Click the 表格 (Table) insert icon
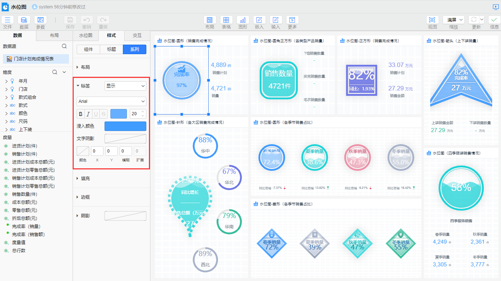Screen dimensions: 501x281 coord(226,20)
